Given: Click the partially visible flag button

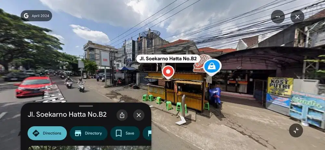Looking at the screenshot, I should click(147, 133).
